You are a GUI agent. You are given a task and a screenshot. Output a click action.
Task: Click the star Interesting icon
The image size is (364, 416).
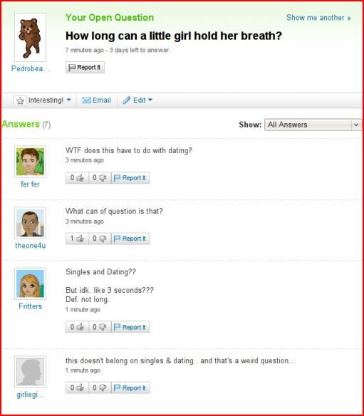[x=20, y=100]
